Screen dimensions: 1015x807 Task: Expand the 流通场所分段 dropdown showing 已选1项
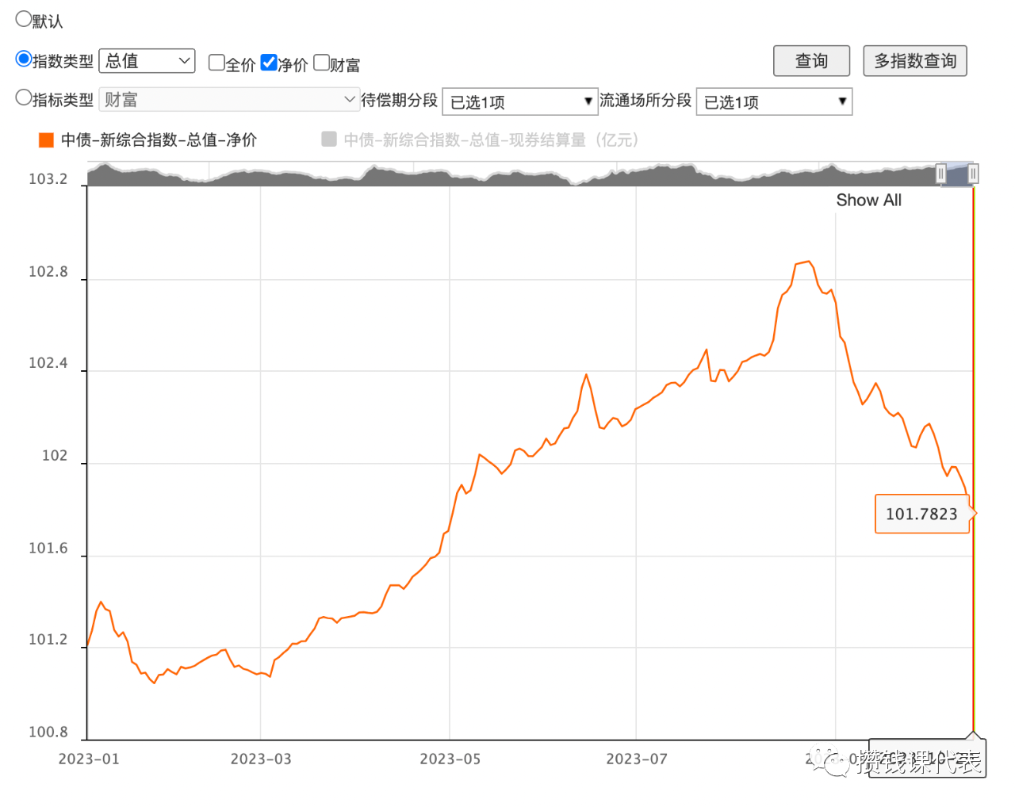(774, 101)
